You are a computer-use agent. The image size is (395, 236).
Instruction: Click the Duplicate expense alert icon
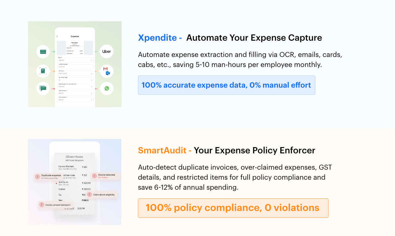38,177
